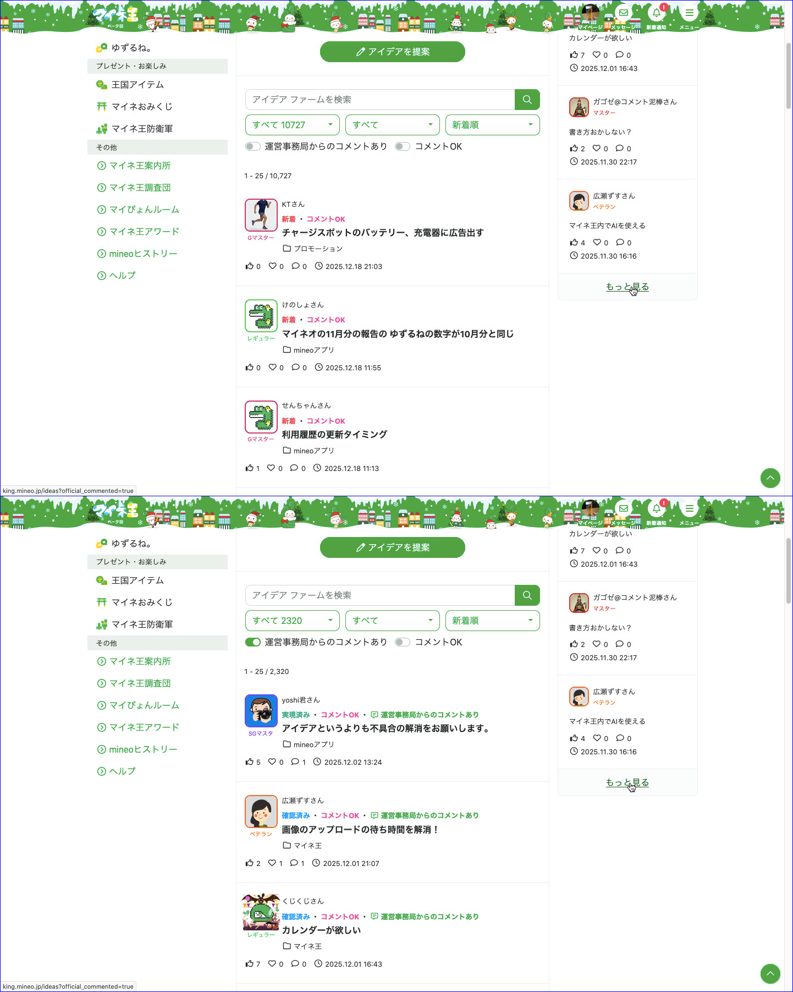Screen dimensions: 793x992
Task: Click もっと見る link in the 10,727-ideas view
Action: [x=627, y=287]
